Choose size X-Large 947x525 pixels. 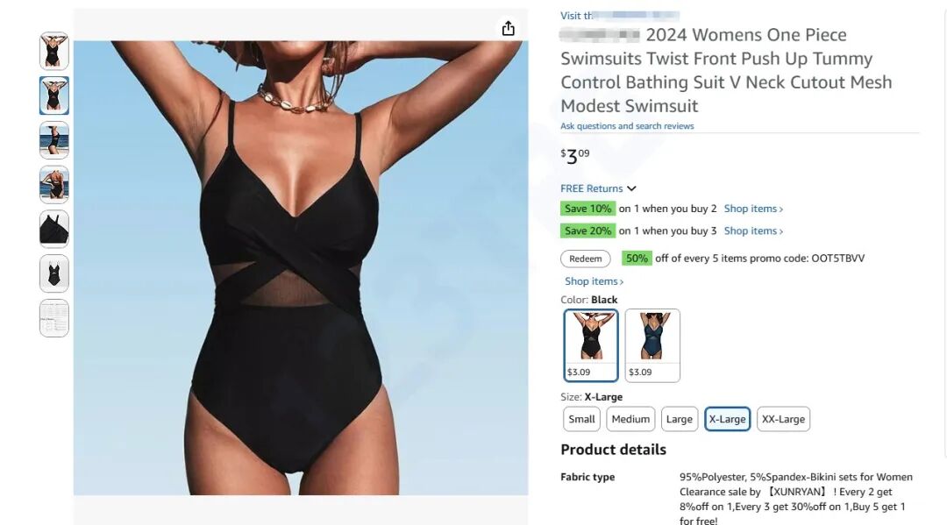[x=727, y=419]
